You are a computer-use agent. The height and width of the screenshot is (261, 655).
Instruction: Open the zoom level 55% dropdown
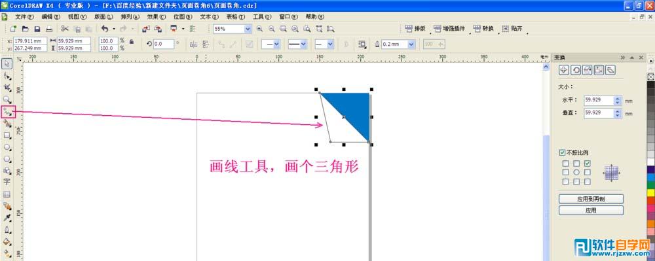248,29
